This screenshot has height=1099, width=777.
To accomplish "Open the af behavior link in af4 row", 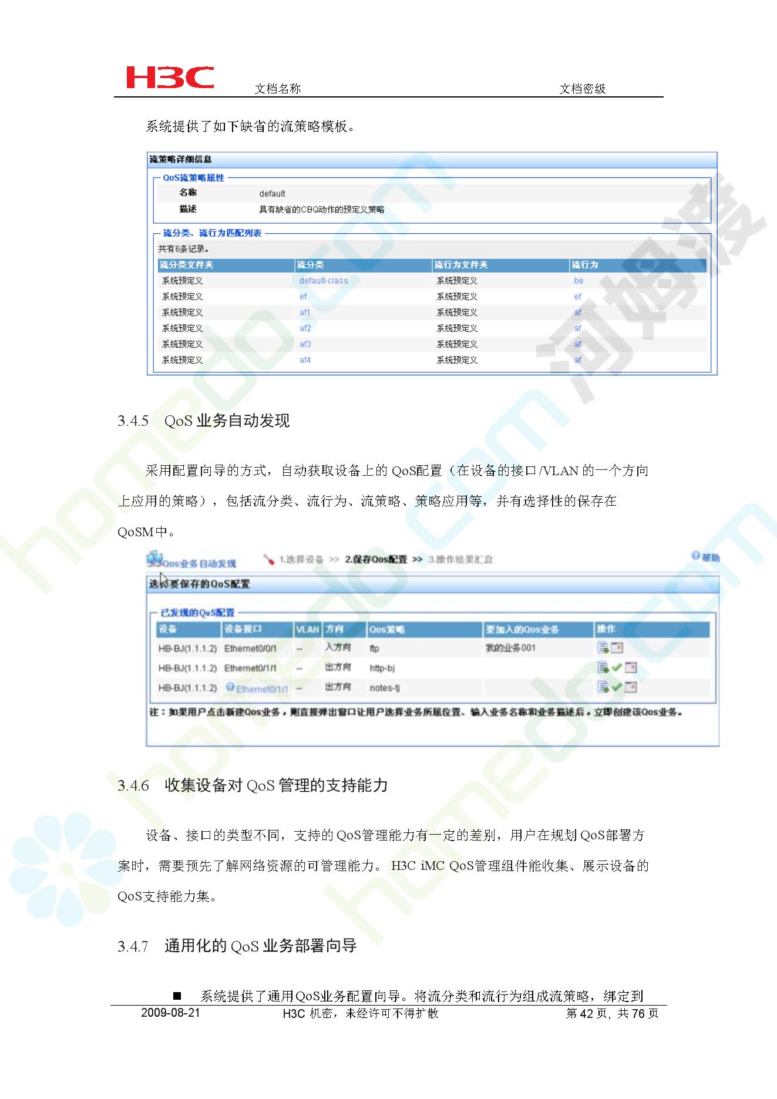I will pyautogui.click(x=578, y=360).
